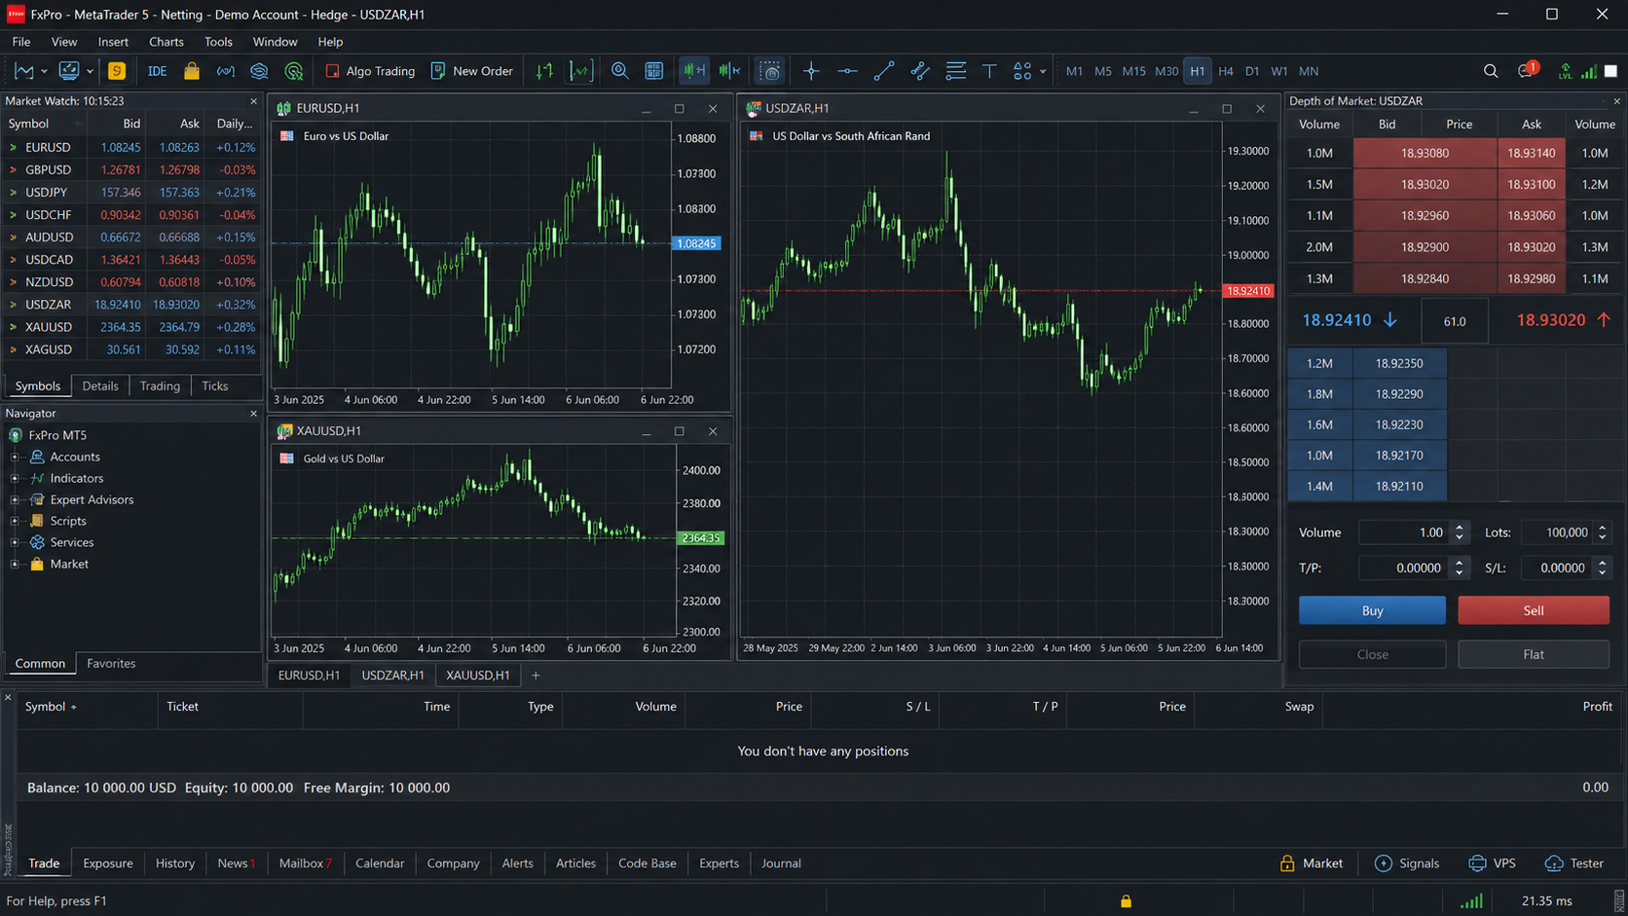The height and width of the screenshot is (916, 1628).
Task: Select USDJPY row in Market Watch
Action: point(131,193)
